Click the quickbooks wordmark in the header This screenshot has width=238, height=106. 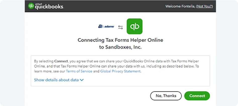tap(49, 7)
